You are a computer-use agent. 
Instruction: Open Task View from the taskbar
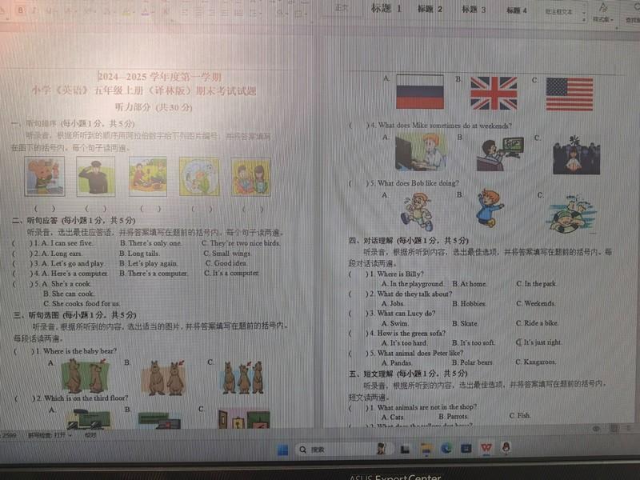click(405, 450)
